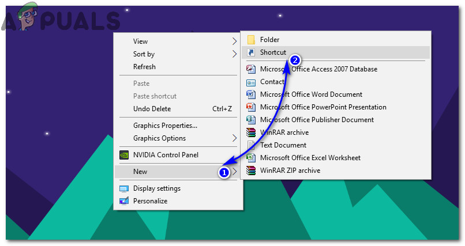Image resolution: width=465 pixels, height=246 pixels.
Task: Click the Contact card icon
Action: tap(251, 82)
